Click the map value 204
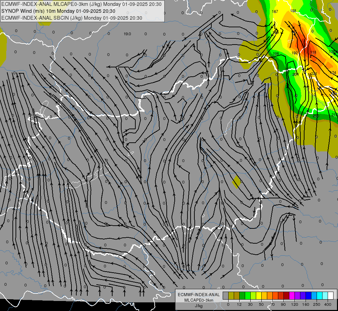338x311 pixels. click(x=296, y=74)
